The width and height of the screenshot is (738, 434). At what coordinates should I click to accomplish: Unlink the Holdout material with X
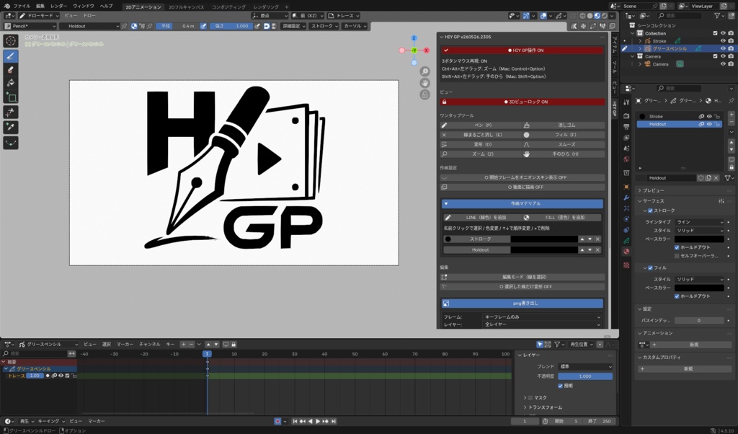(x=716, y=178)
